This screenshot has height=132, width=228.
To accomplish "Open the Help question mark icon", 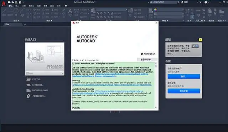I will tap(206, 2).
